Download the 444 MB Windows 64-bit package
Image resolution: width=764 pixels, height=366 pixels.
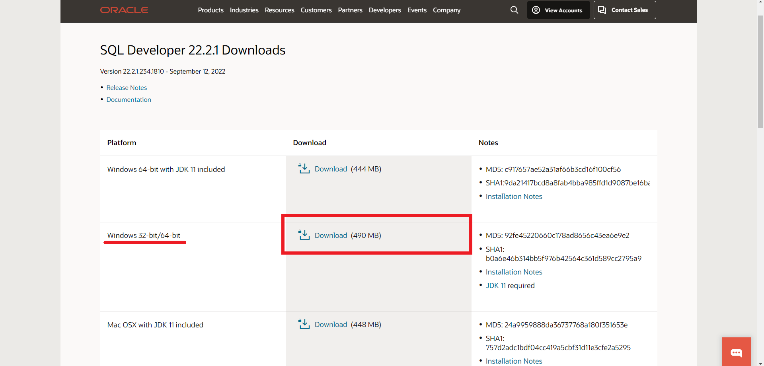click(x=331, y=169)
